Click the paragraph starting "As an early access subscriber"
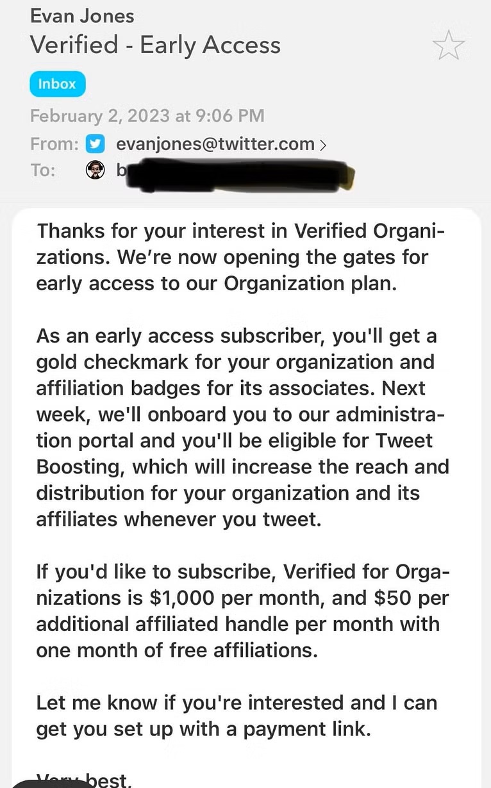This screenshot has height=788, width=491. click(x=243, y=428)
